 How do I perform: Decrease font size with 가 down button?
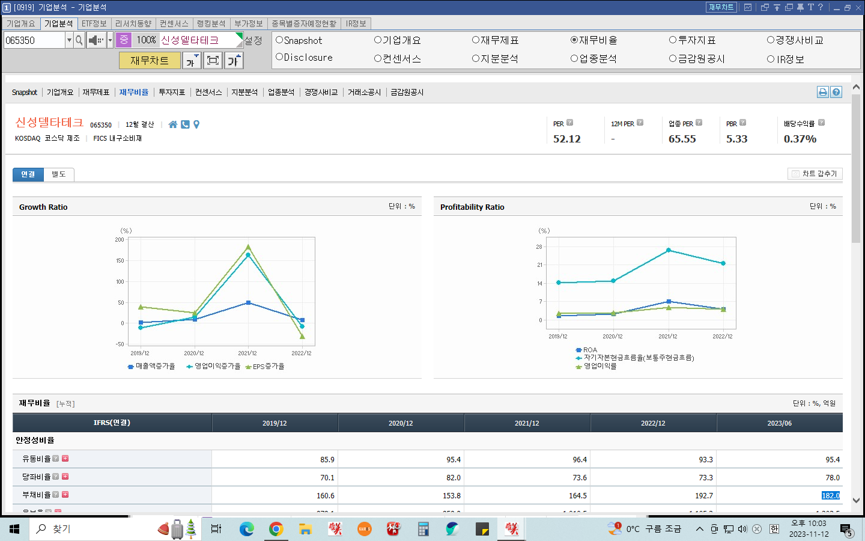click(192, 61)
